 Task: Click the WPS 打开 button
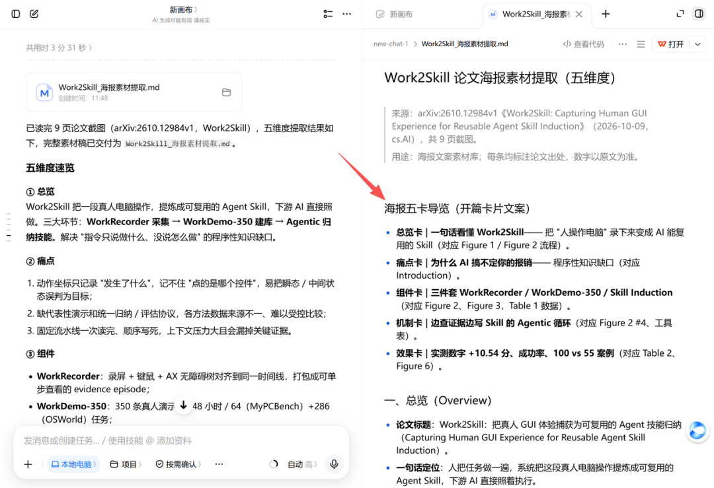[671, 44]
